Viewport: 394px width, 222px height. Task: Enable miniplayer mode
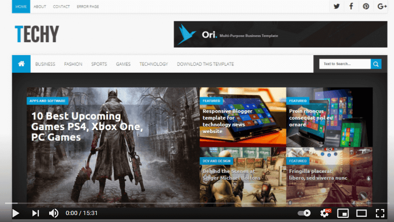(343, 213)
